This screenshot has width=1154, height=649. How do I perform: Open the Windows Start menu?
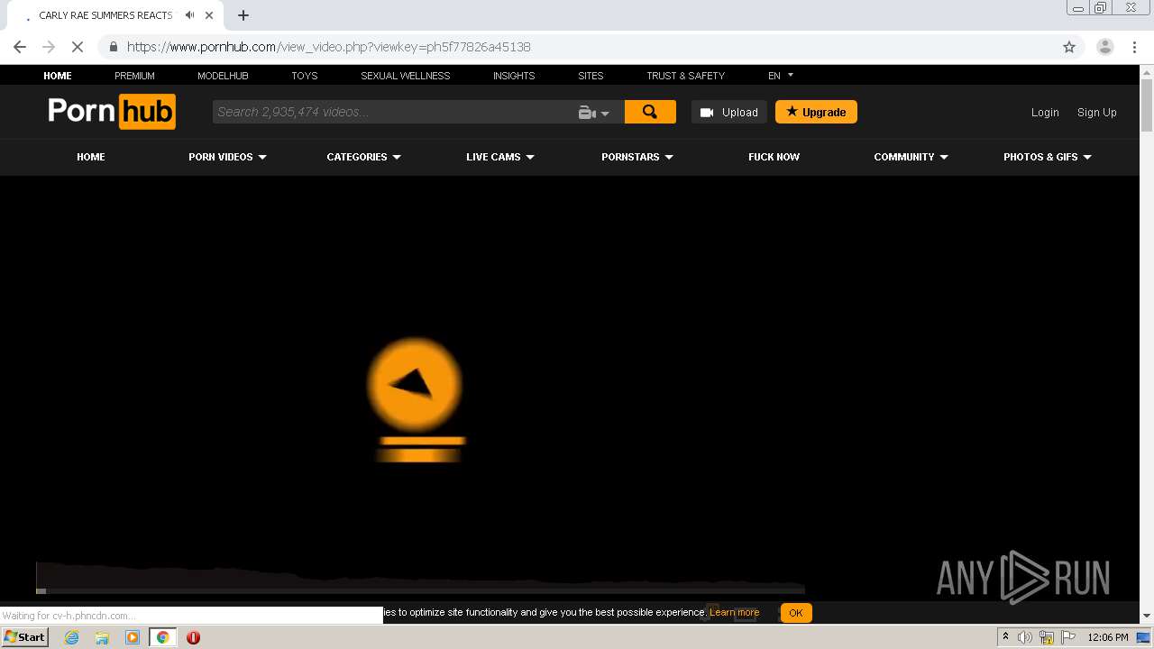(24, 637)
